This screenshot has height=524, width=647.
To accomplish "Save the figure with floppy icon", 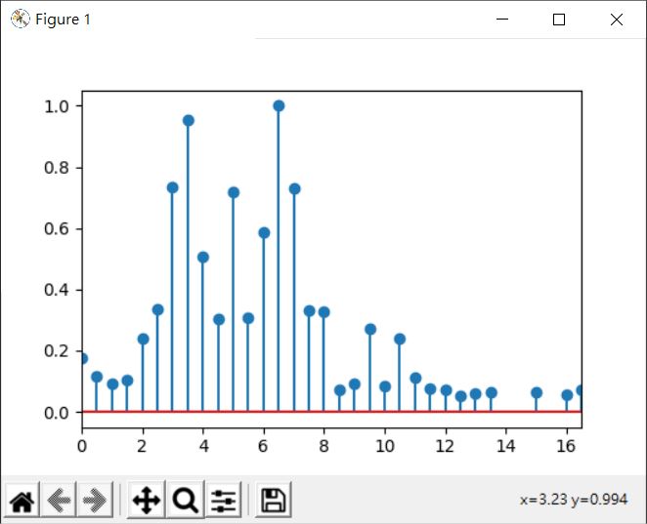I will point(273,501).
